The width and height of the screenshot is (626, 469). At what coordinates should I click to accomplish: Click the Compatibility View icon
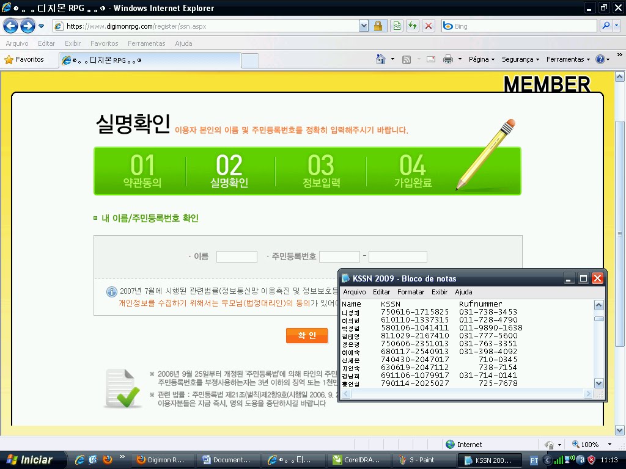397,26
